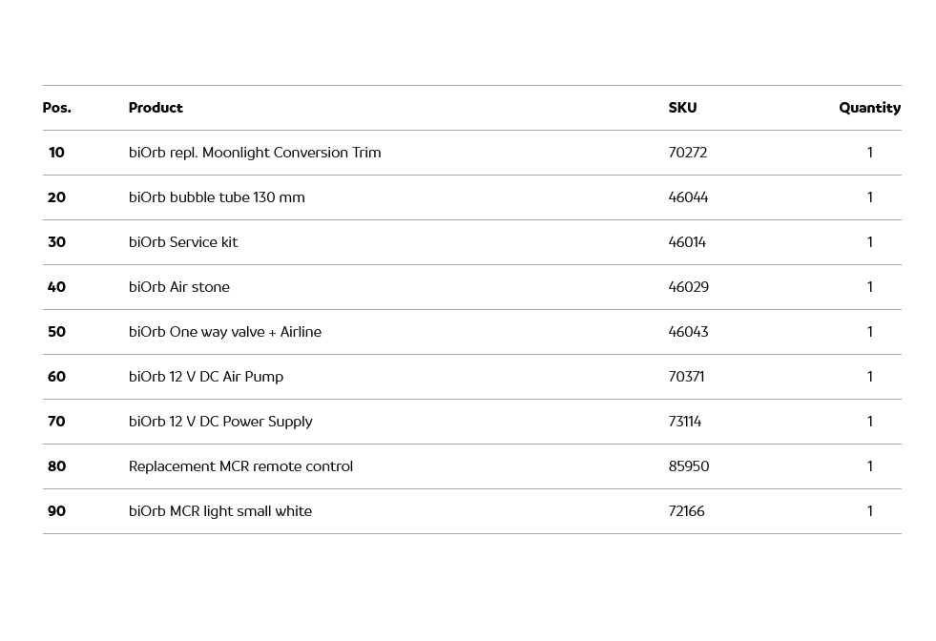Select biOrb 12 V DC Air Pump
Screen dimensions: 936x641
[206, 377]
